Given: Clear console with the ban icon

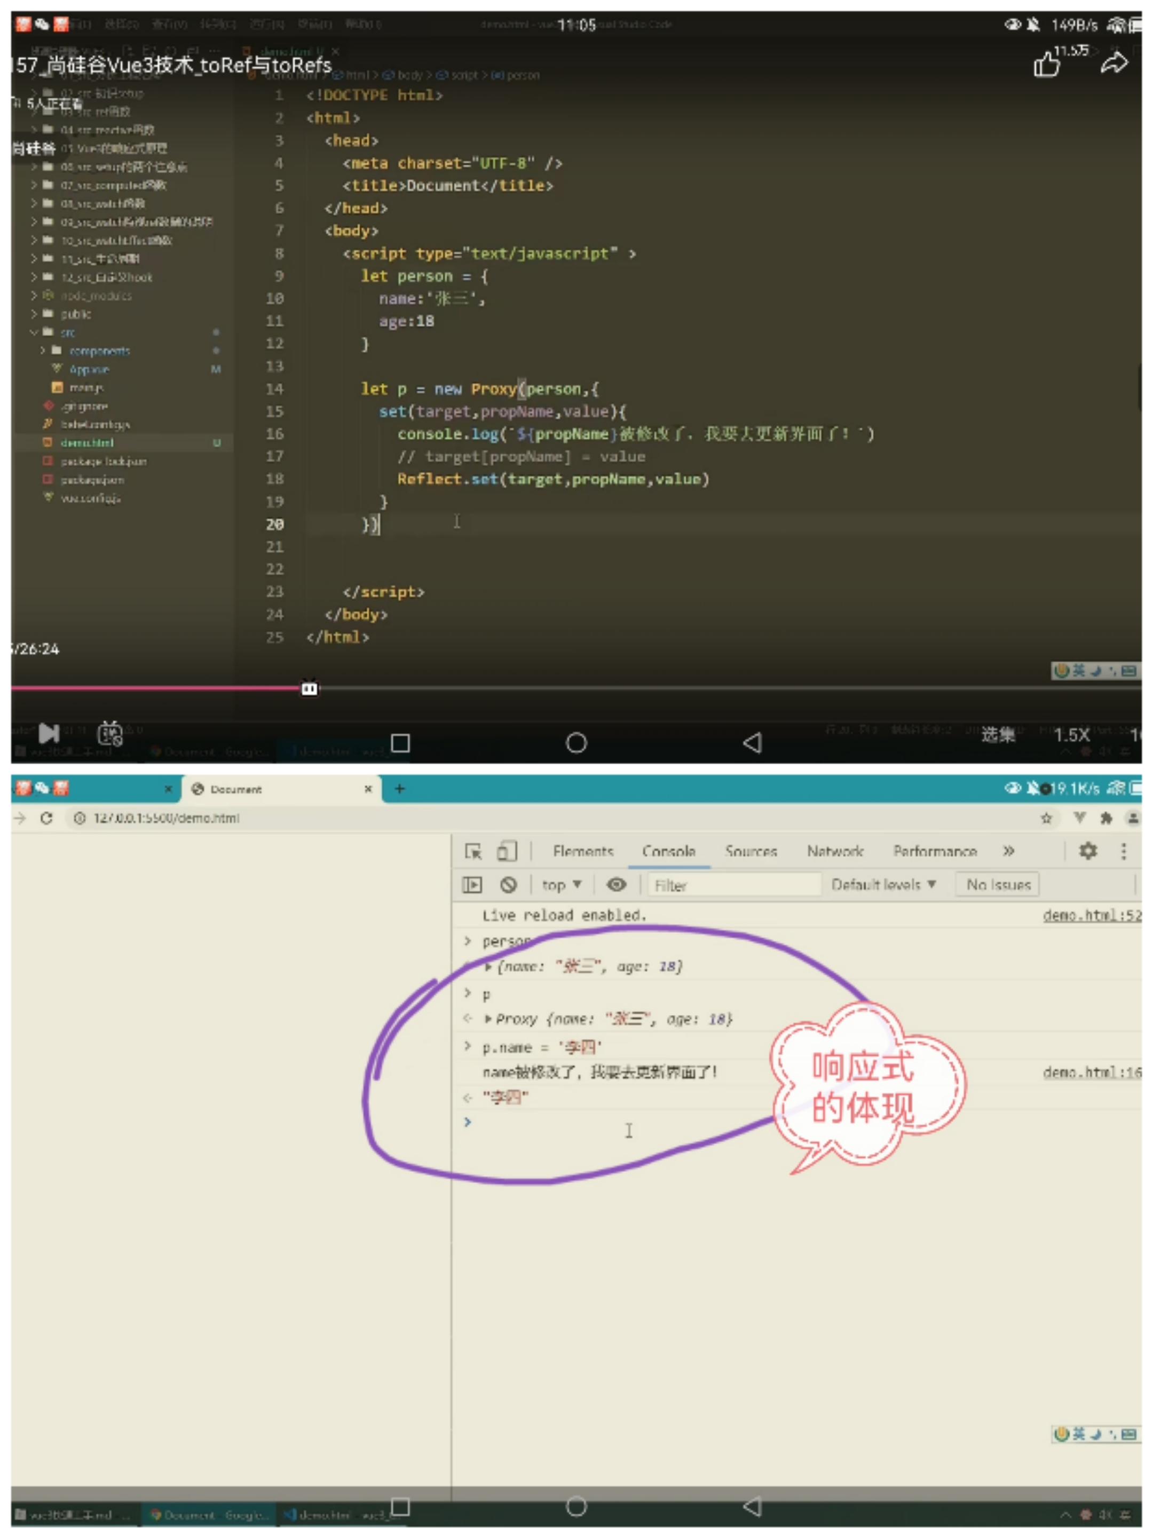Looking at the screenshot, I should click(x=508, y=885).
